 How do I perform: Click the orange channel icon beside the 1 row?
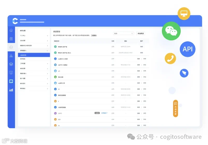[x=55, y=101]
